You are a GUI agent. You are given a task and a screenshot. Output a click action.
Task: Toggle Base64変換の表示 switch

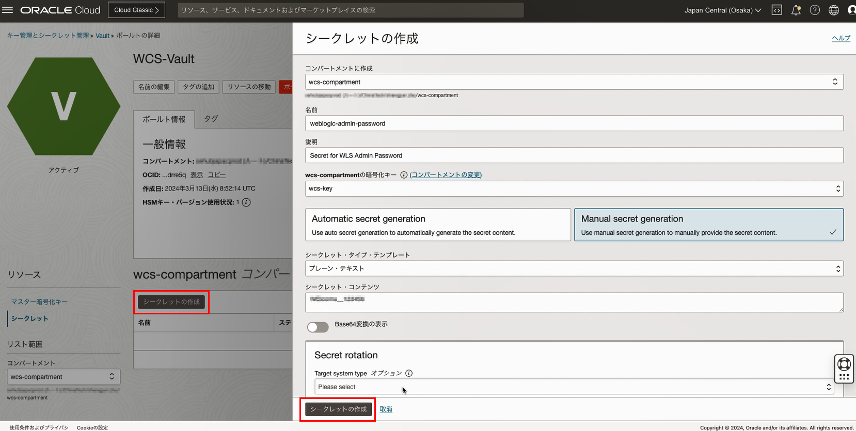(318, 327)
